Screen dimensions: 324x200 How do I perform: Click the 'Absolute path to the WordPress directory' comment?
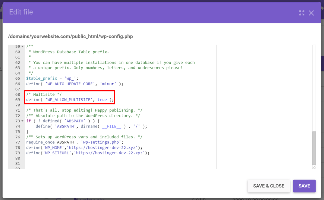pos(83,116)
